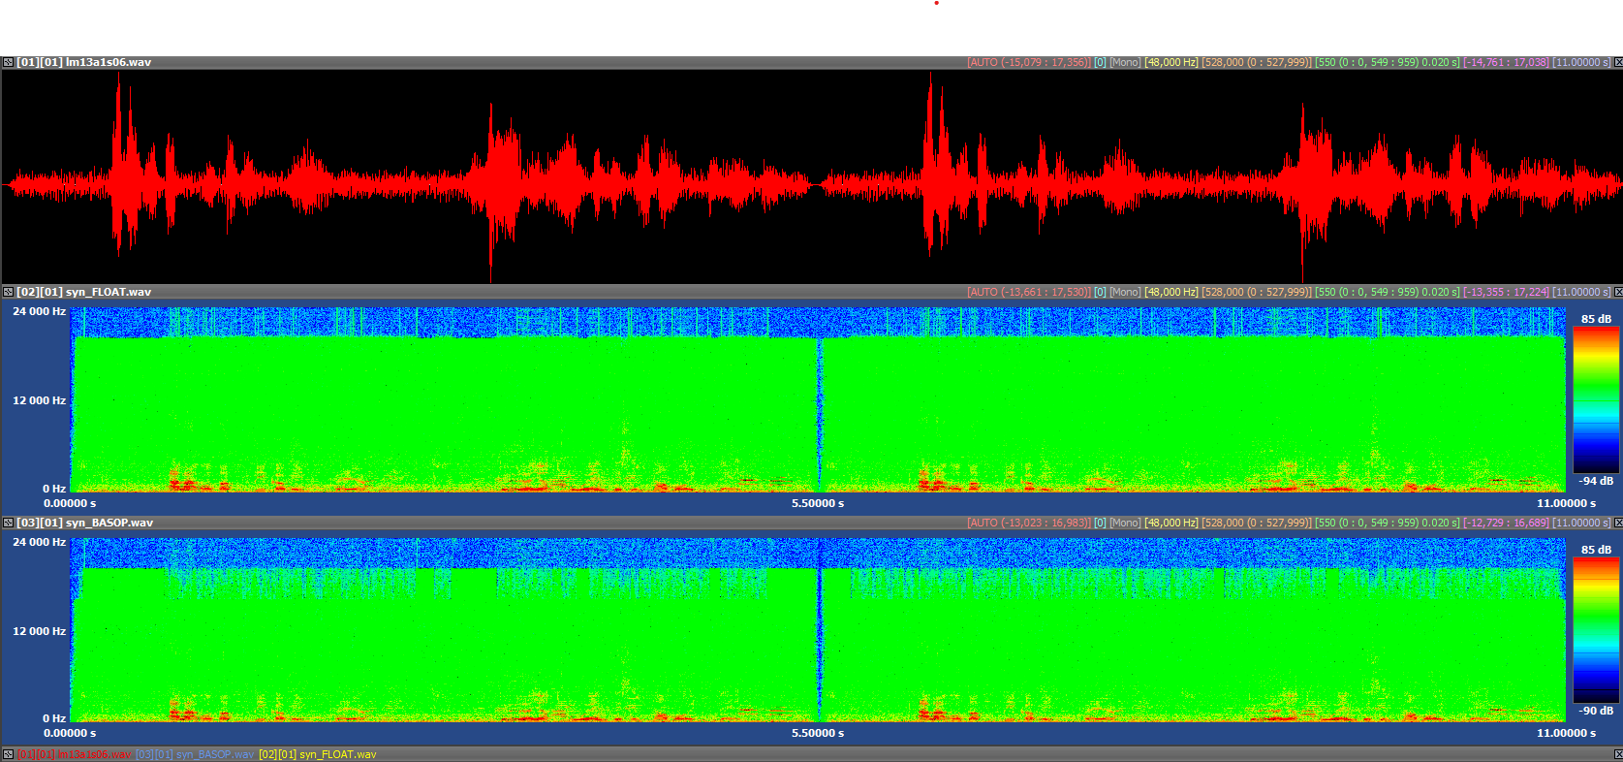Click the panel icon beside syn_BASOP.wav title
The width and height of the screenshot is (1623, 762).
tap(8, 523)
